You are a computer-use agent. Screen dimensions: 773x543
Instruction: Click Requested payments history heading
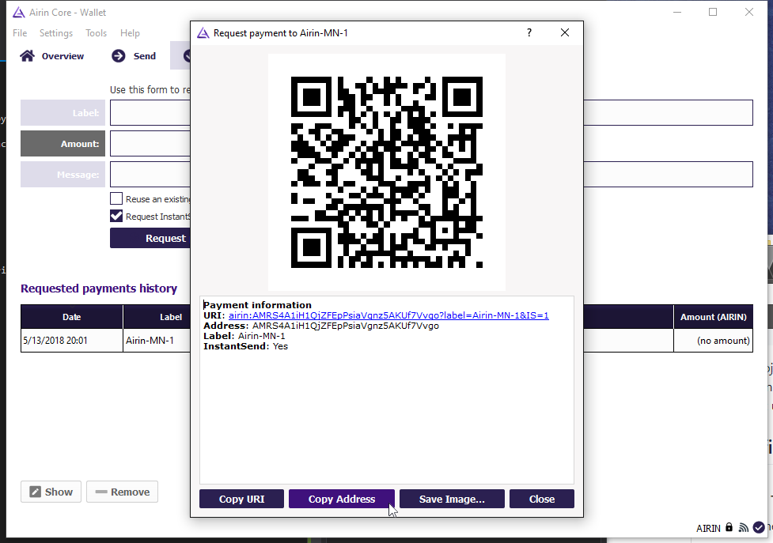click(99, 288)
